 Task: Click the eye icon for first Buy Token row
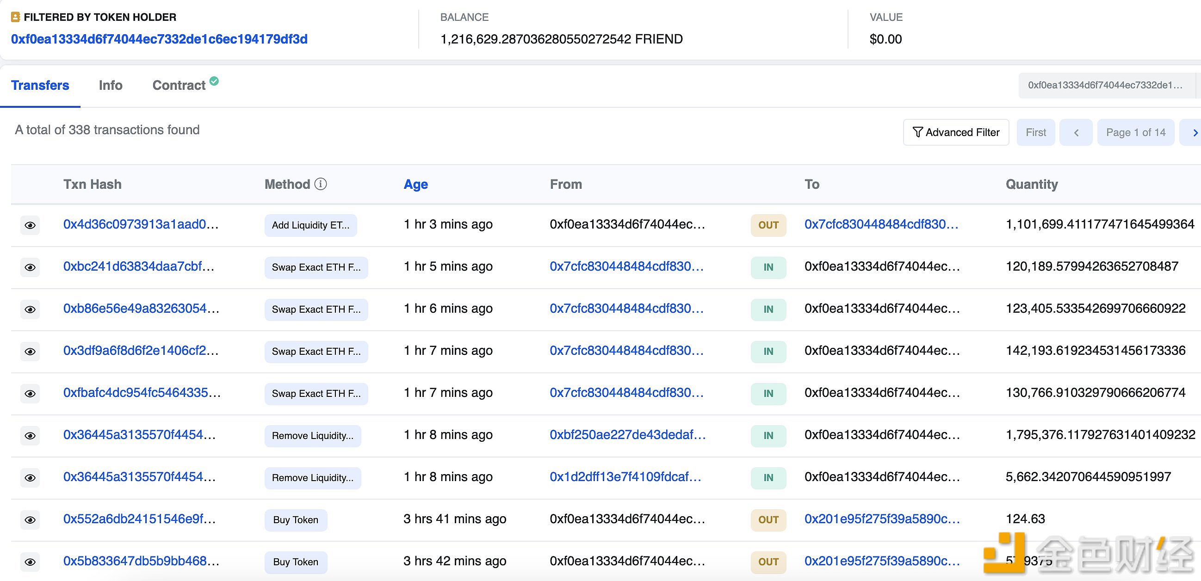[30, 520]
